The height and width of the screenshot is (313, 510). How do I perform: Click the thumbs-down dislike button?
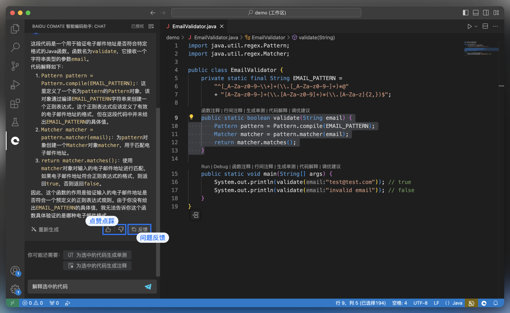coord(121,229)
